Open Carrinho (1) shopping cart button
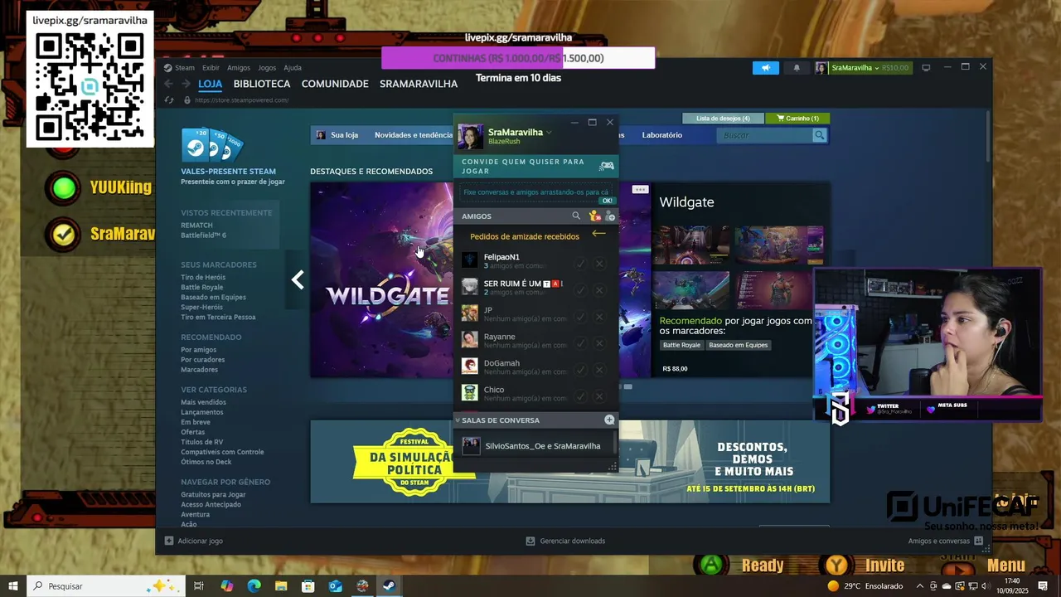Screen dimensions: 1061x597 coord(797,119)
